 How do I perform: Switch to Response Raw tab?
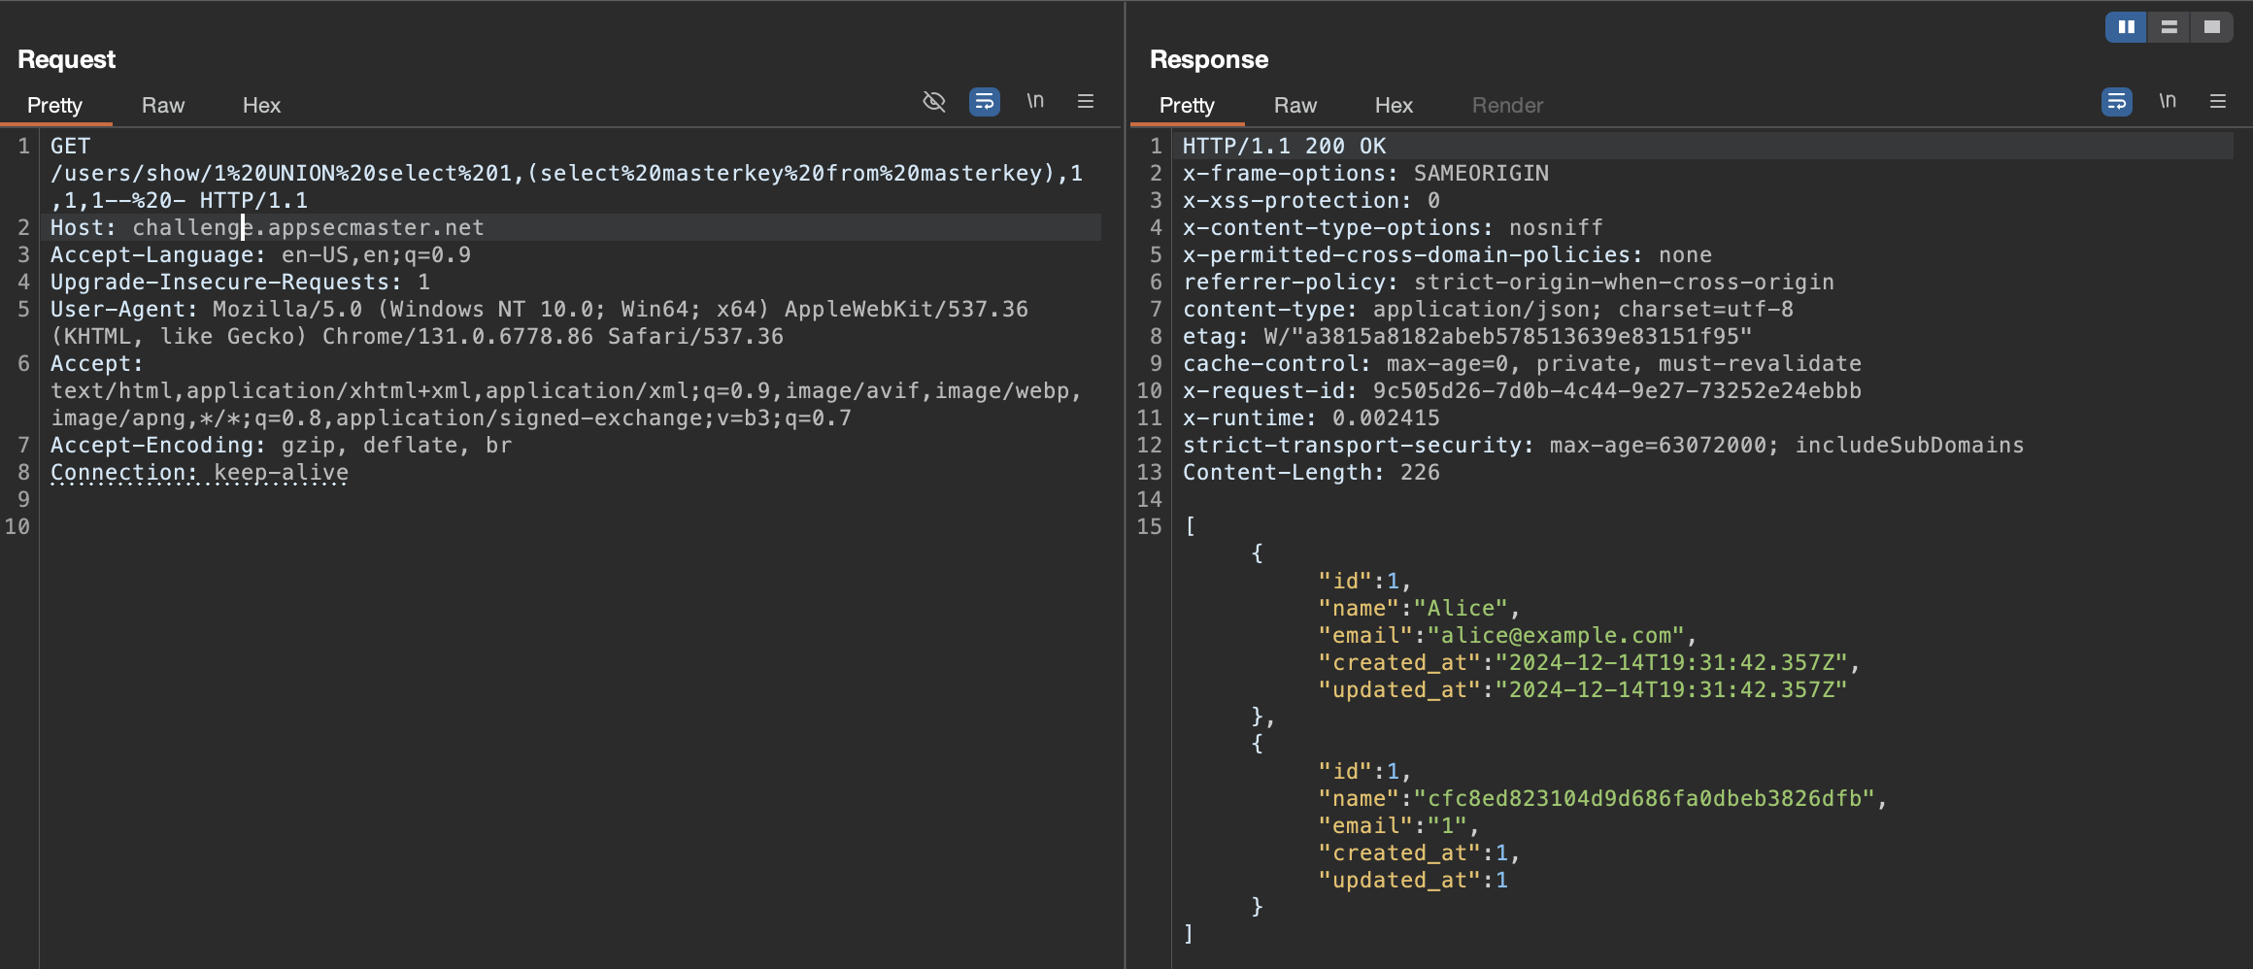tap(1295, 105)
